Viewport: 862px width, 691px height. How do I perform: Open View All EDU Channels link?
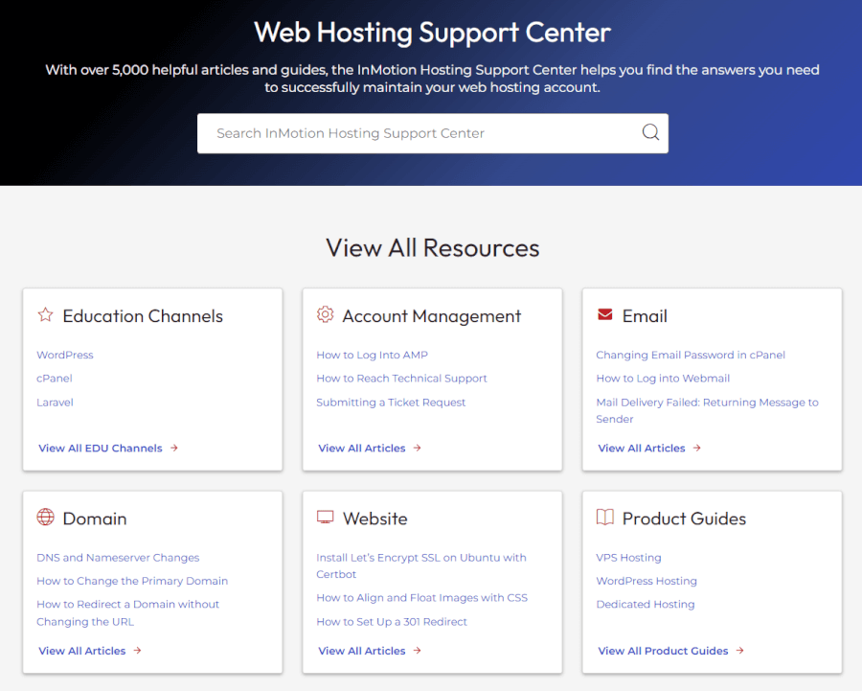click(x=101, y=448)
